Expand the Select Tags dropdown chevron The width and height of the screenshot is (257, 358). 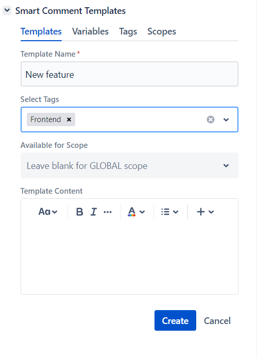tap(226, 120)
